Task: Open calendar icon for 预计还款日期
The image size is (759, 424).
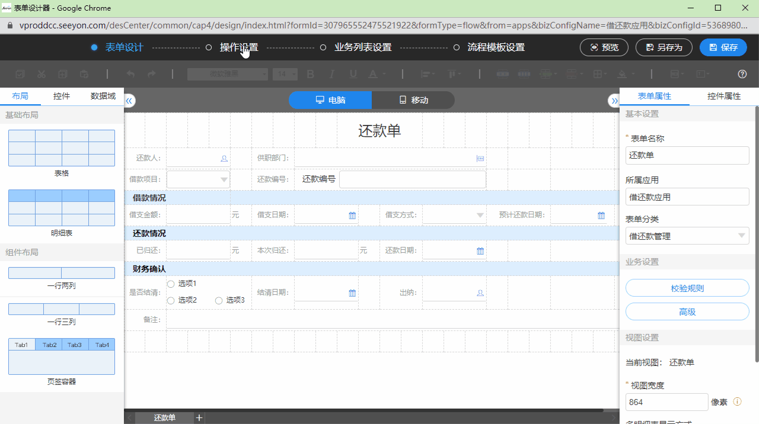Action: click(601, 216)
